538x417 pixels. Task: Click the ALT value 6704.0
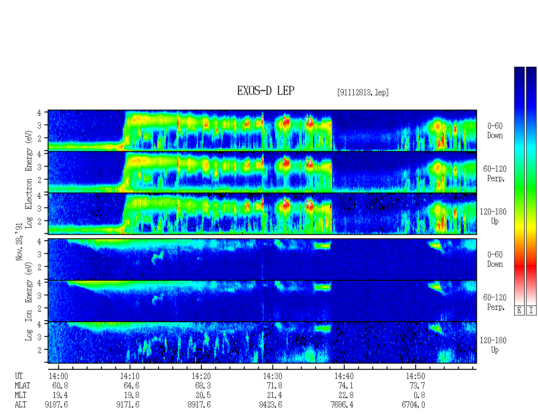(x=413, y=405)
